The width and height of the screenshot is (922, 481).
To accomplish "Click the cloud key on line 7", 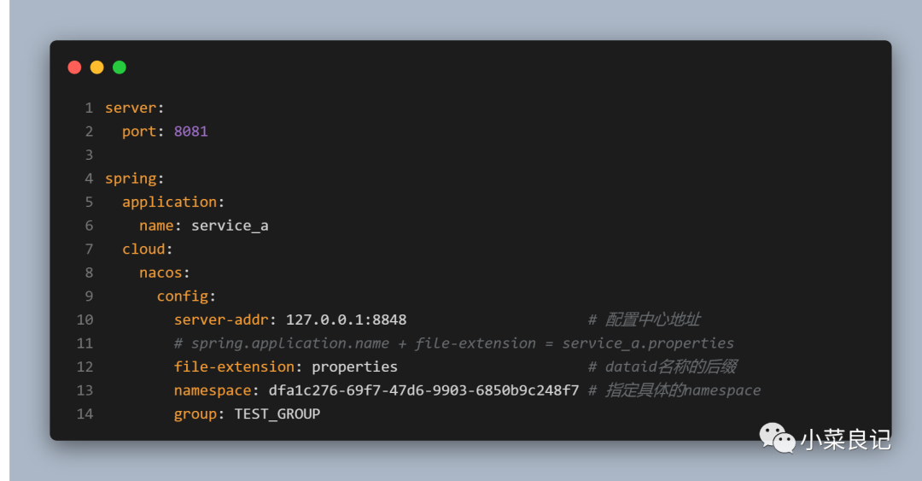I will tap(143, 249).
